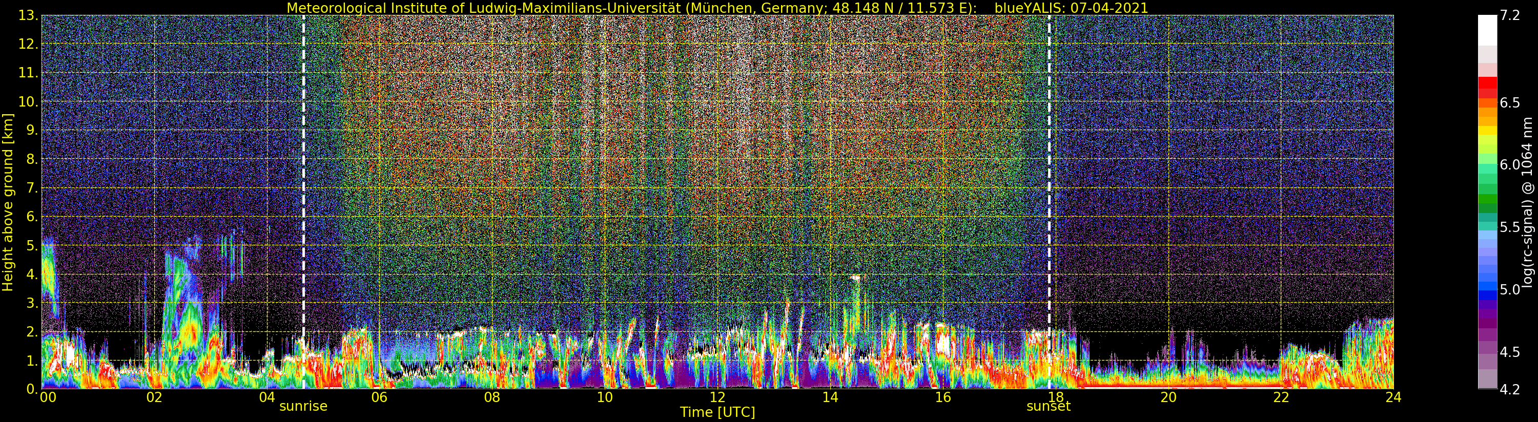Viewport: 1538px width, 422px height.
Task: Click the 00 hour tick at the start of the time axis
Action: (48, 397)
